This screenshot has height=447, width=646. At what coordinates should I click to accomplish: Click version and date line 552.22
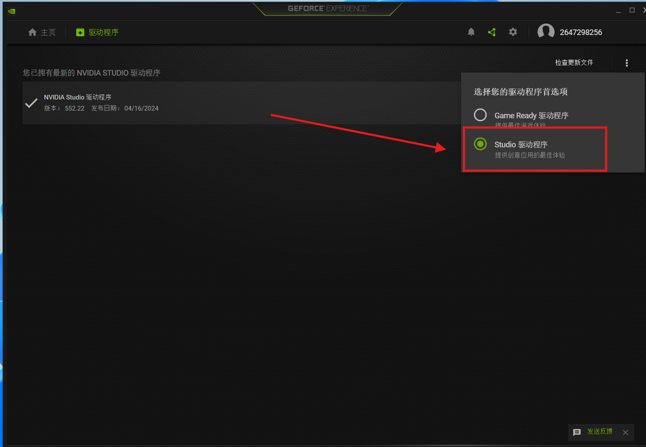[101, 108]
